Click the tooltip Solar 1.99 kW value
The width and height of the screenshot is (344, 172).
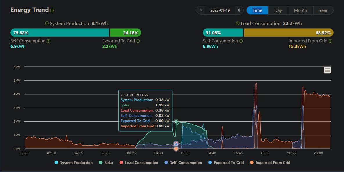[x=162, y=105]
